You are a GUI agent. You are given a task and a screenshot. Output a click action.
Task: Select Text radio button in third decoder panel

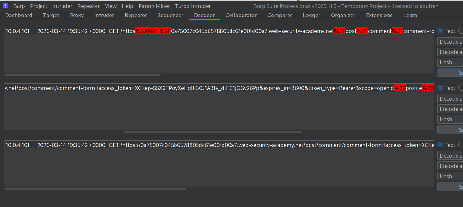coord(440,145)
